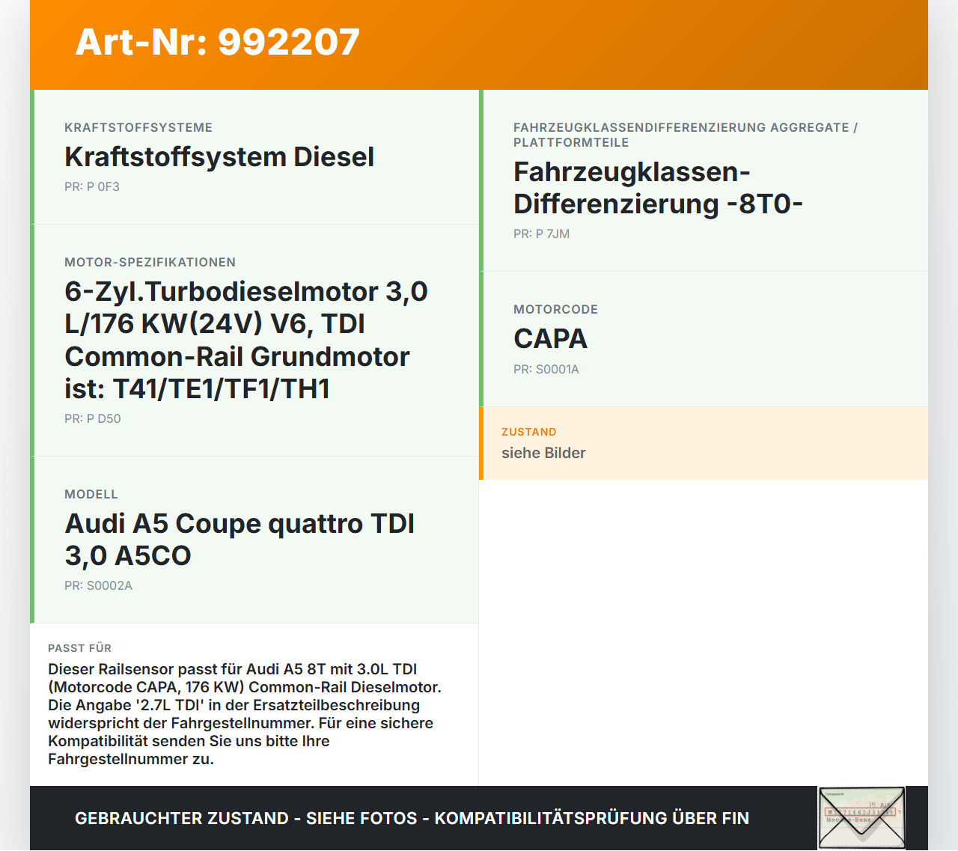This screenshot has width=958, height=851.
Task: Expand the PR: P 0F3 code entry
Action: [92, 186]
